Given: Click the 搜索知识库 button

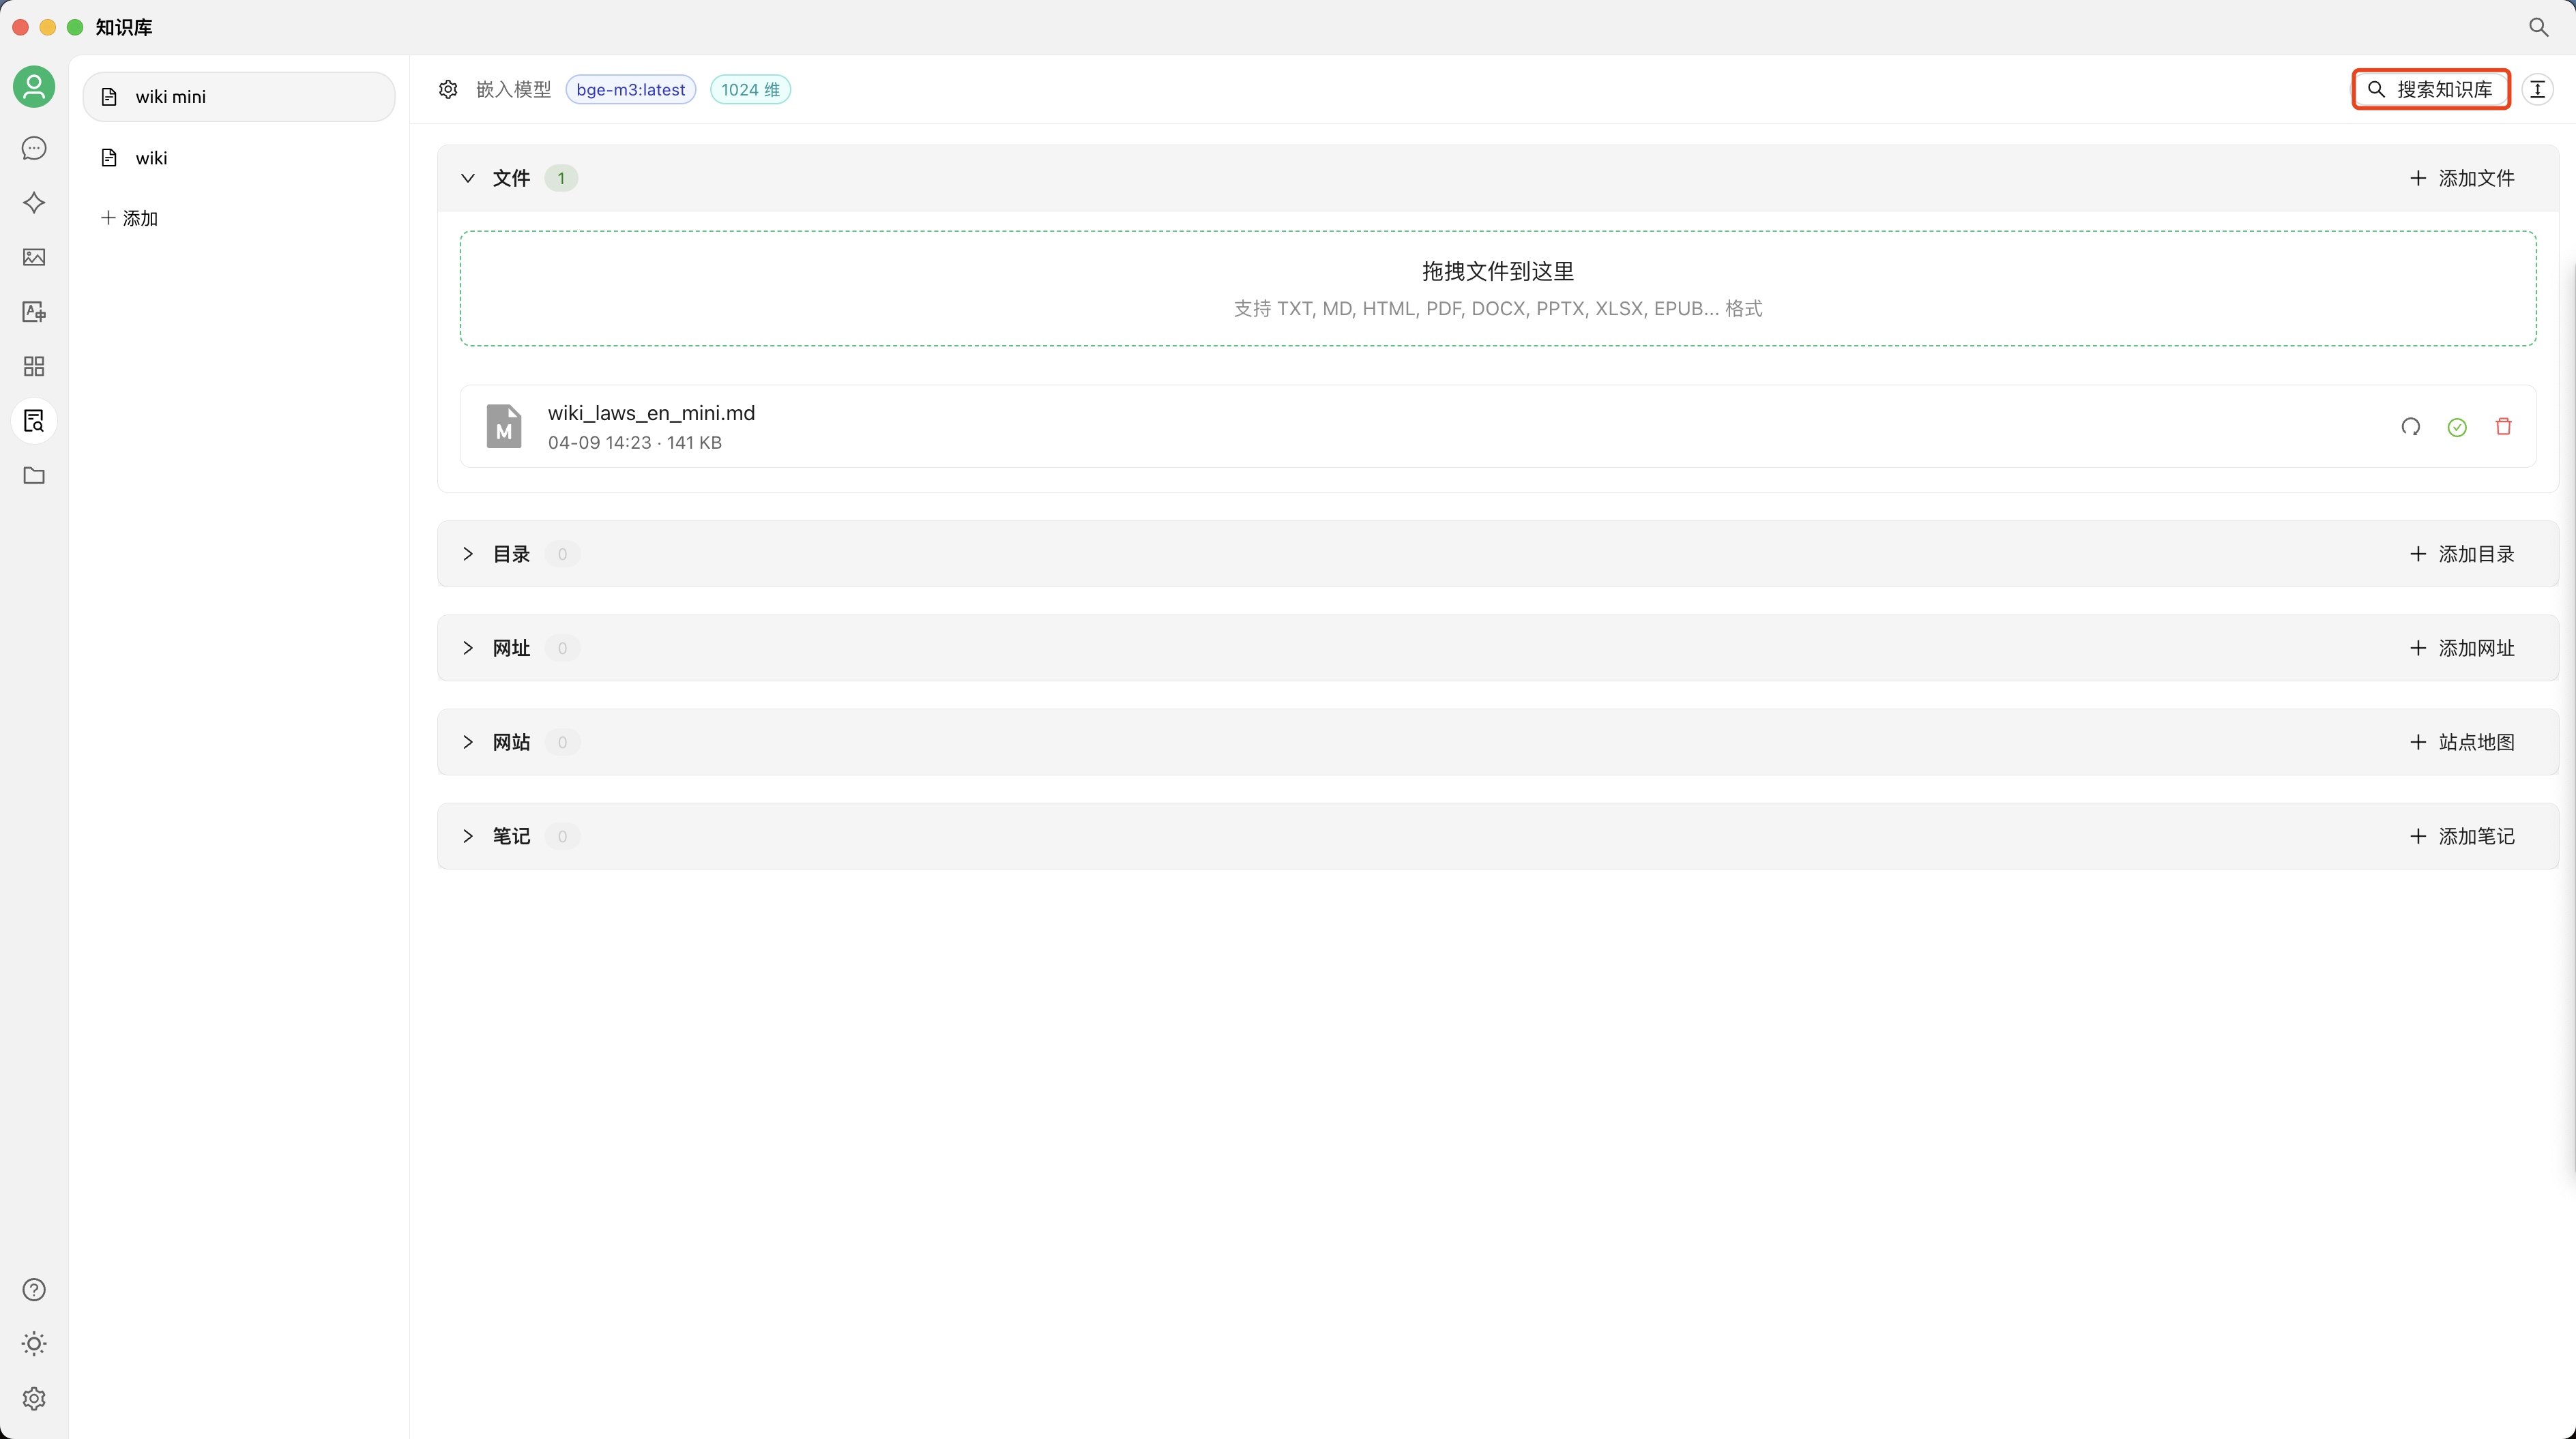Looking at the screenshot, I should coord(2431,90).
